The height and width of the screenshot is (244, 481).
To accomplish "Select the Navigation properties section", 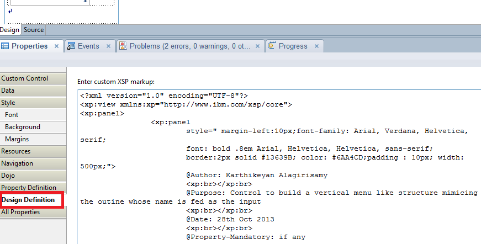I will point(33,163).
